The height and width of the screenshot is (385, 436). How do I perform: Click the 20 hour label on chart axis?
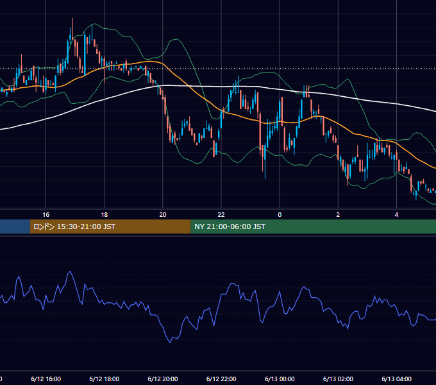163,214
